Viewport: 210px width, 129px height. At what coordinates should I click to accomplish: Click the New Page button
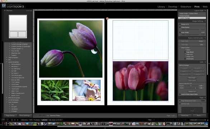tap(192, 78)
